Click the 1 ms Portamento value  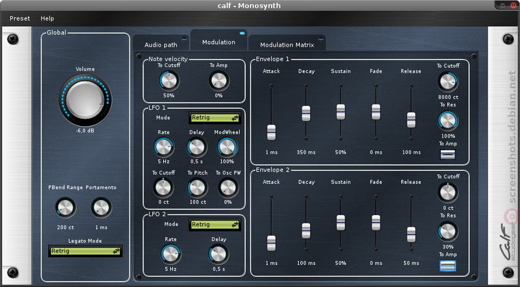tap(101, 227)
